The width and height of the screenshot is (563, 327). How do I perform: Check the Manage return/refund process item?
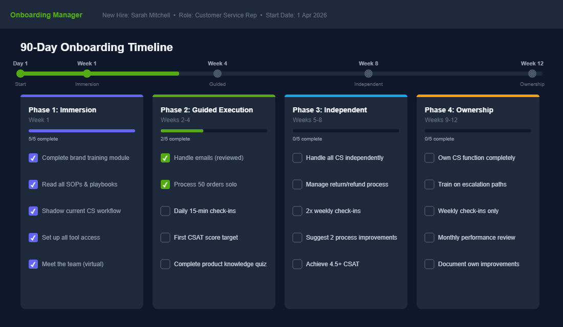[297, 184]
